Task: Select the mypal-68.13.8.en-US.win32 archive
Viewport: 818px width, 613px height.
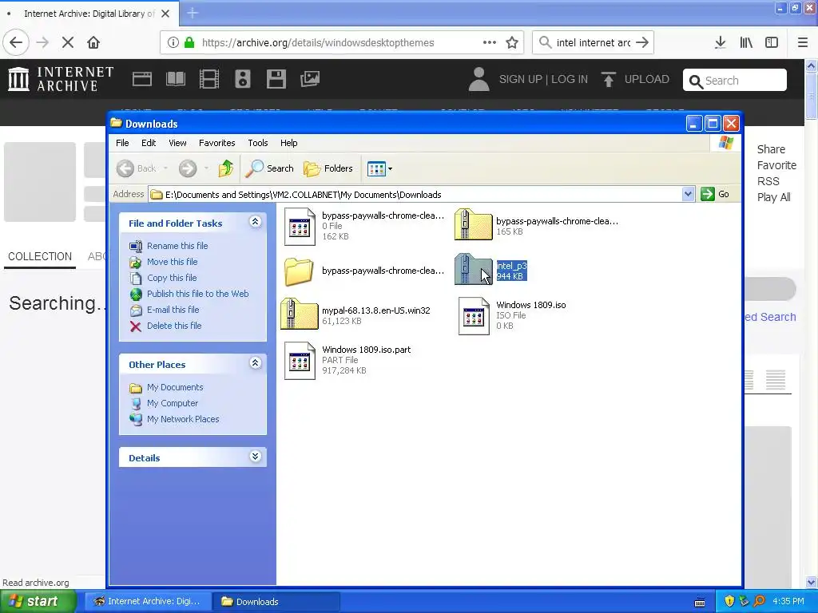Action: coord(355,314)
